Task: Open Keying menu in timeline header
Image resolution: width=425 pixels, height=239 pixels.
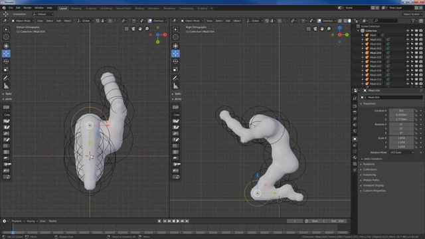Action: point(32,221)
